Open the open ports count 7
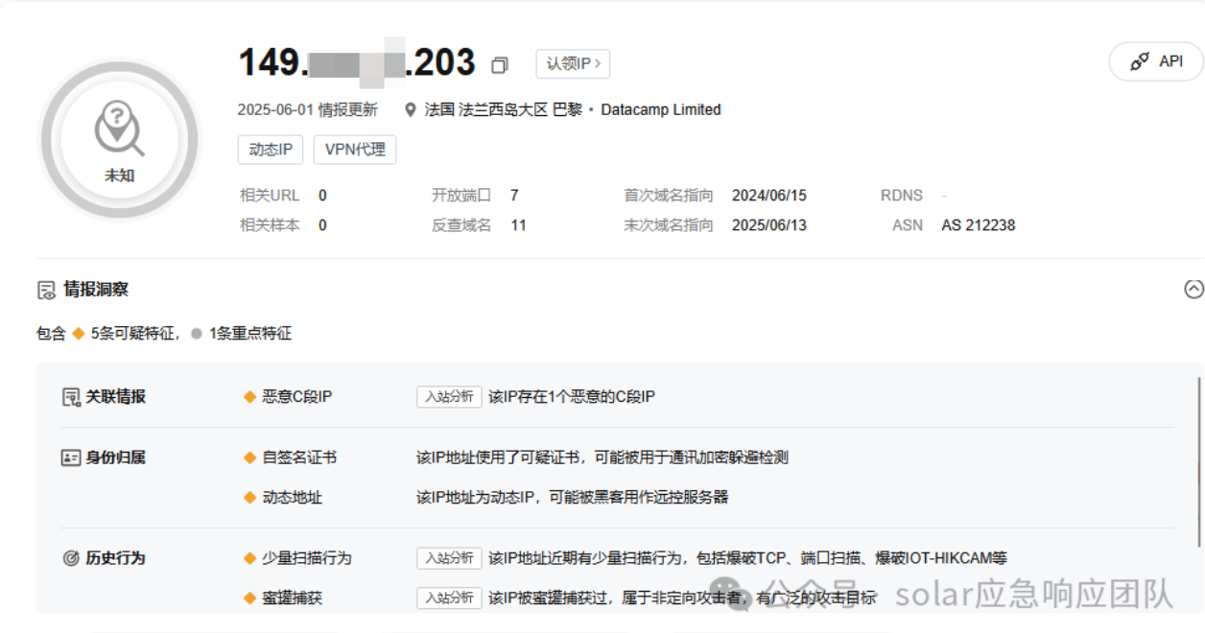The image size is (1205, 633). (x=514, y=196)
